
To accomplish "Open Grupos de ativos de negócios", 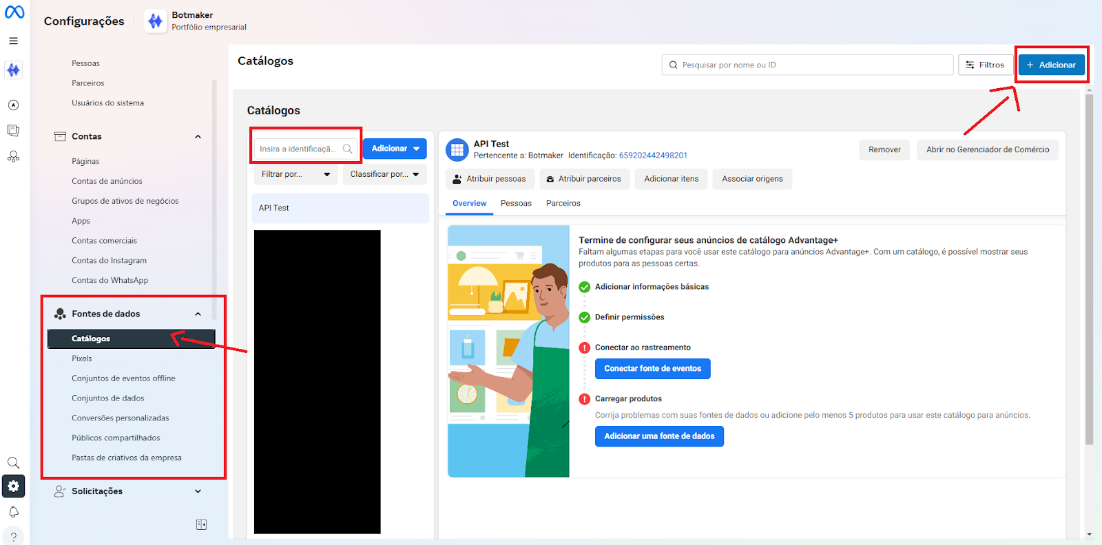I will 125,201.
